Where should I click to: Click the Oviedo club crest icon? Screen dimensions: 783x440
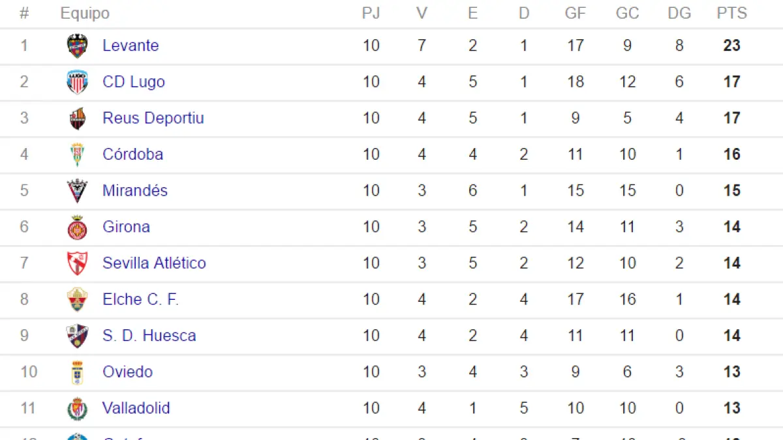[x=78, y=372]
